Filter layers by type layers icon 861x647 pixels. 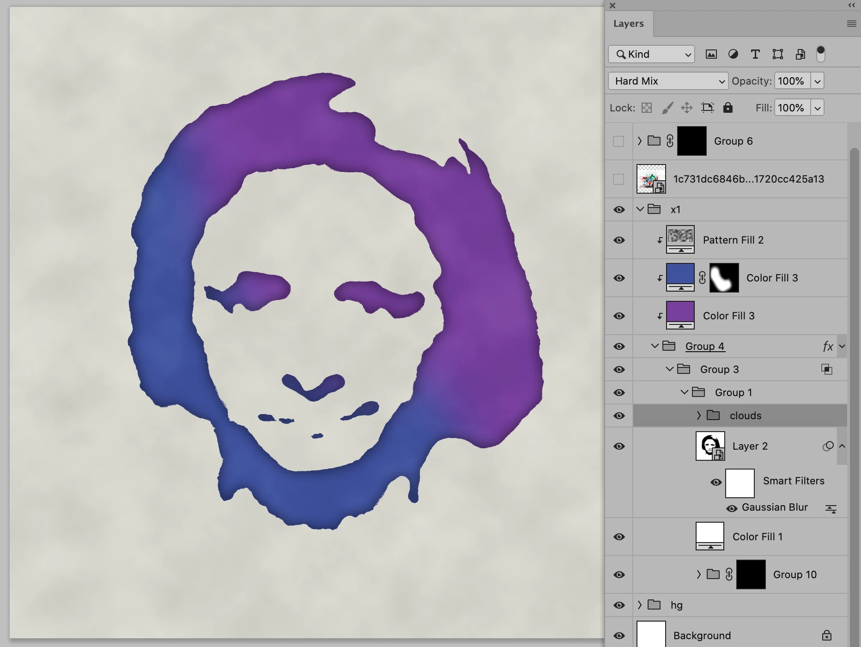(x=755, y=55)
